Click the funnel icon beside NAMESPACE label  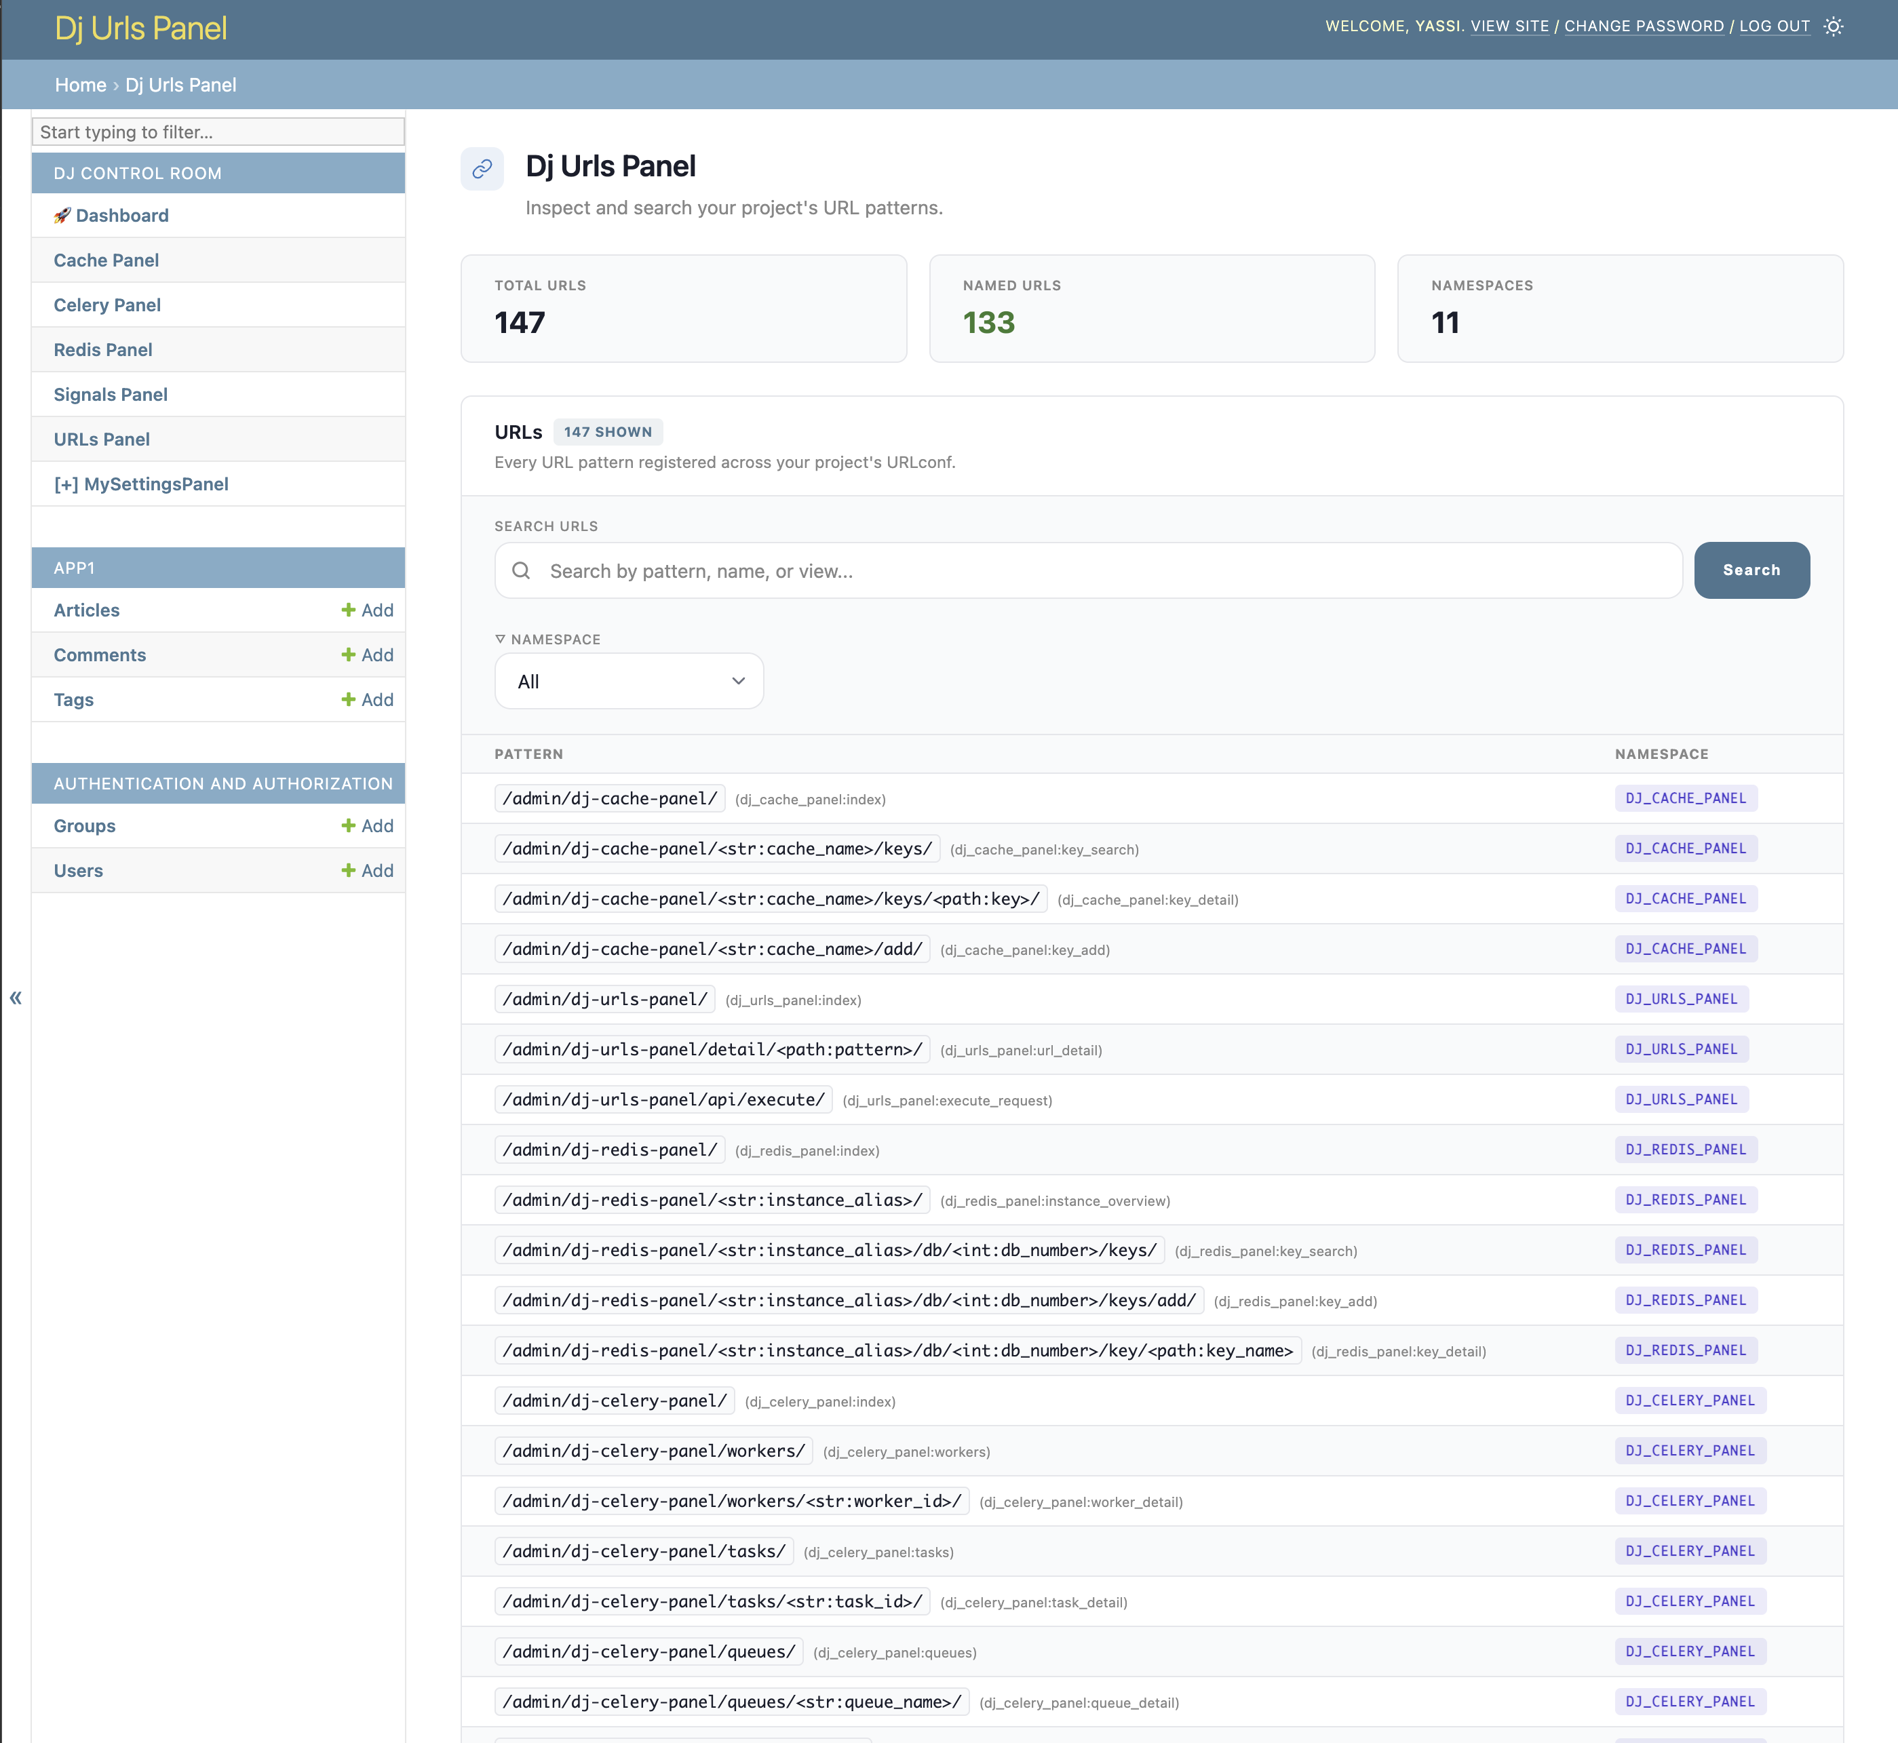(x=500, y=640)
